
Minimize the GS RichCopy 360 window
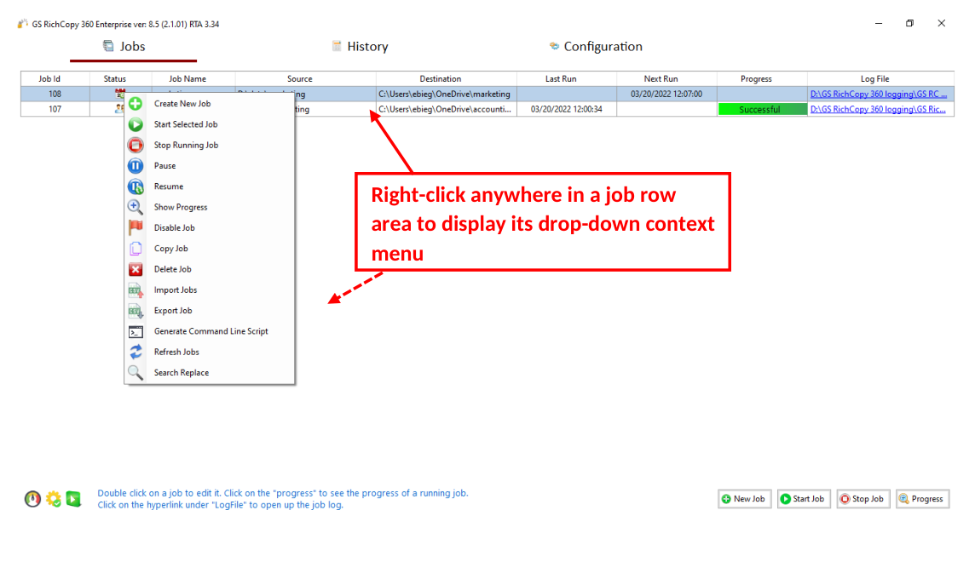879,24
